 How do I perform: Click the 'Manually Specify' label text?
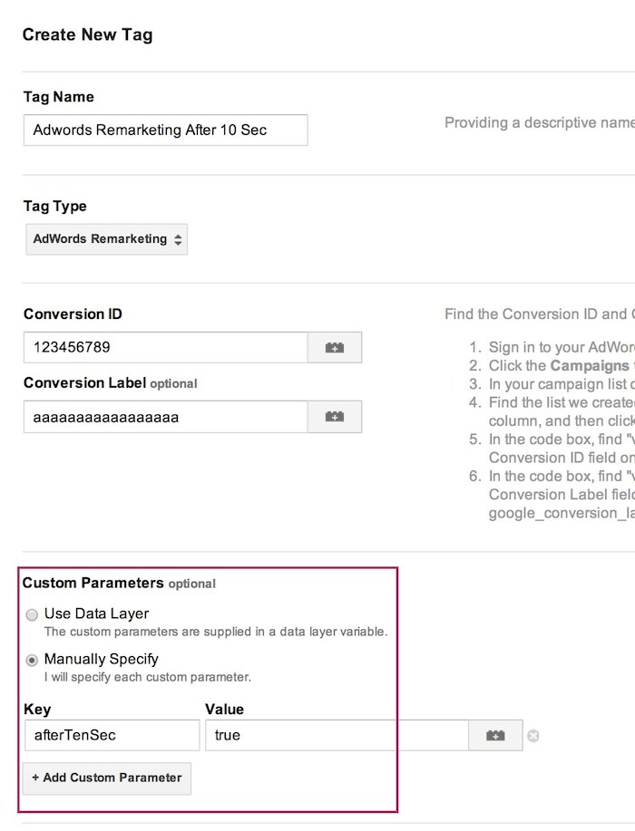[x=102, y=660]
